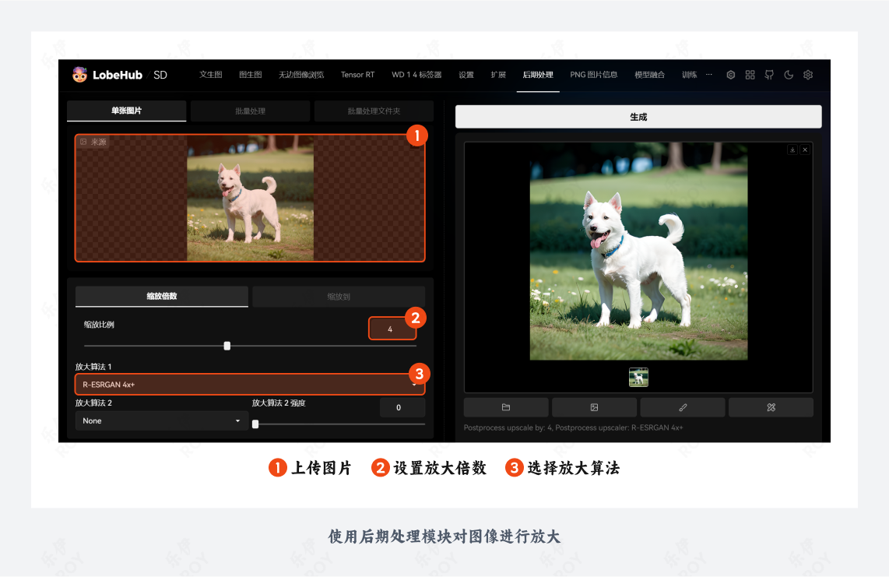Click the 来源 label on the source image
The width and height of the screenshot is (889, 577).
93,142
